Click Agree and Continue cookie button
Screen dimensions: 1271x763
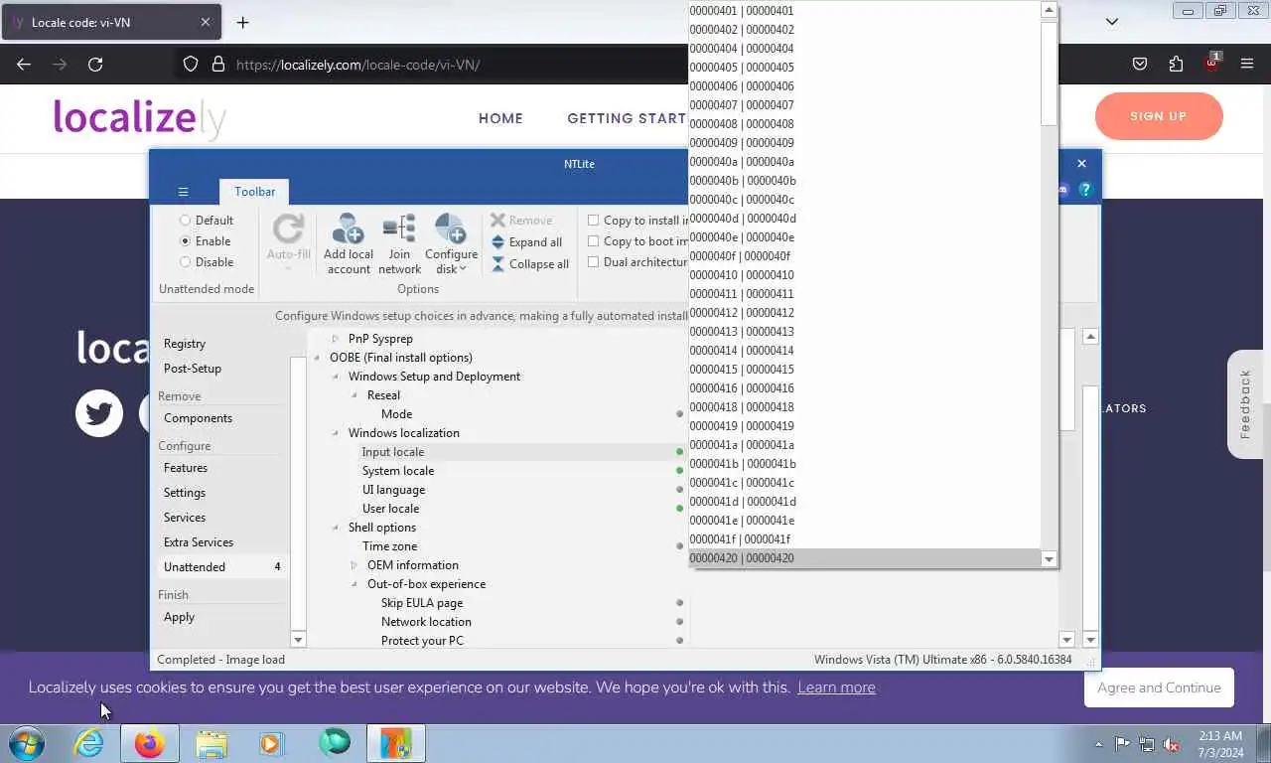1159,687
